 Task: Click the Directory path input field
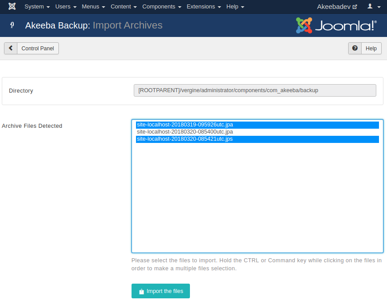(x=255, y=90)
